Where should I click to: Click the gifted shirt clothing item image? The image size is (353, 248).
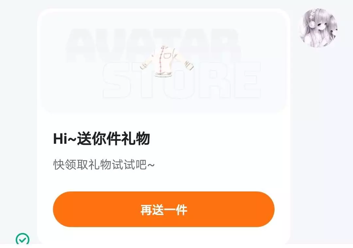tap(167, 61)
